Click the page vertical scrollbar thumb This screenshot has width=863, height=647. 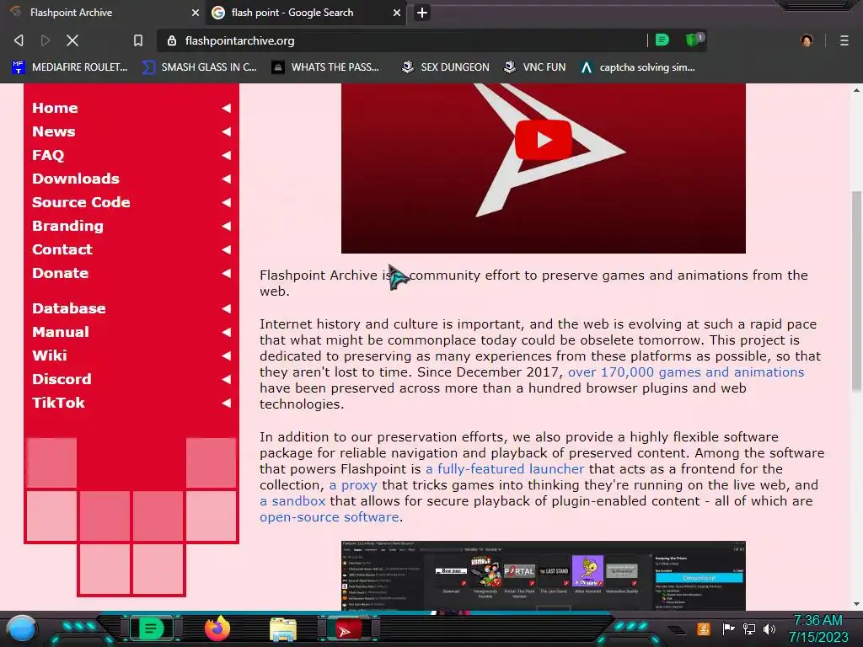(856, 291)
